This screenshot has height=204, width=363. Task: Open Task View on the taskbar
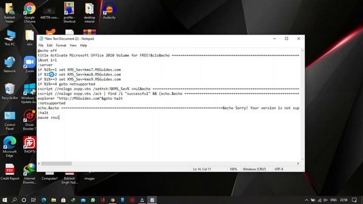point(33,200)
